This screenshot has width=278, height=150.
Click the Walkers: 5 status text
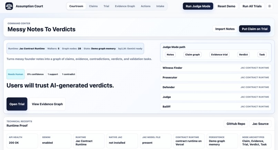coord(53,48)
